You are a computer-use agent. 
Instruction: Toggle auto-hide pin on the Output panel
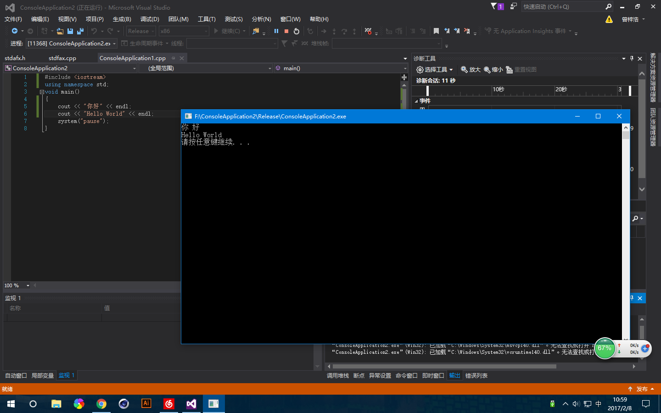click(632, 298)
